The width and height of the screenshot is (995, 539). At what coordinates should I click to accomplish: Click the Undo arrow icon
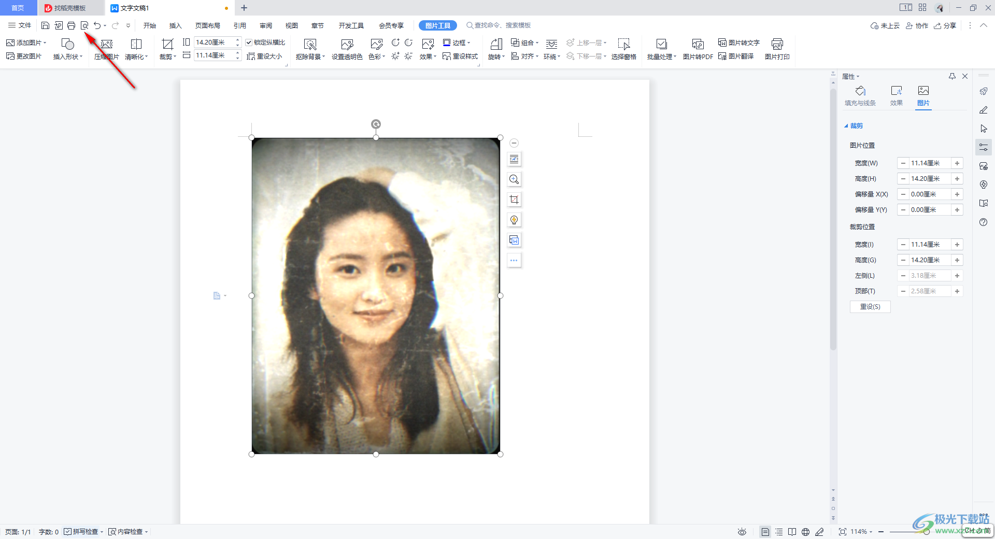click(x=97, y=25)
